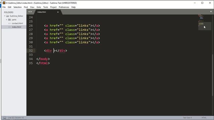Click line number 32 in gutter
This screenshot has width=214, height=120.
tap(31, 51)
